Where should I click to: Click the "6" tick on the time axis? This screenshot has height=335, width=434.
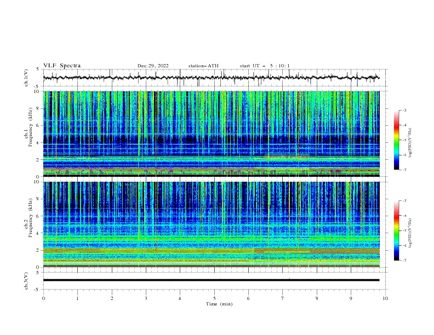[x=248, y=298]
